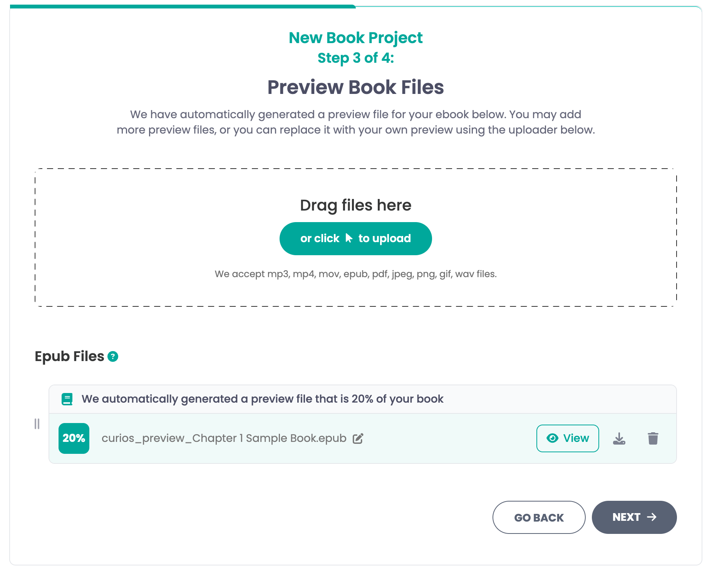Click the cursor icon in the upload button

348,238
